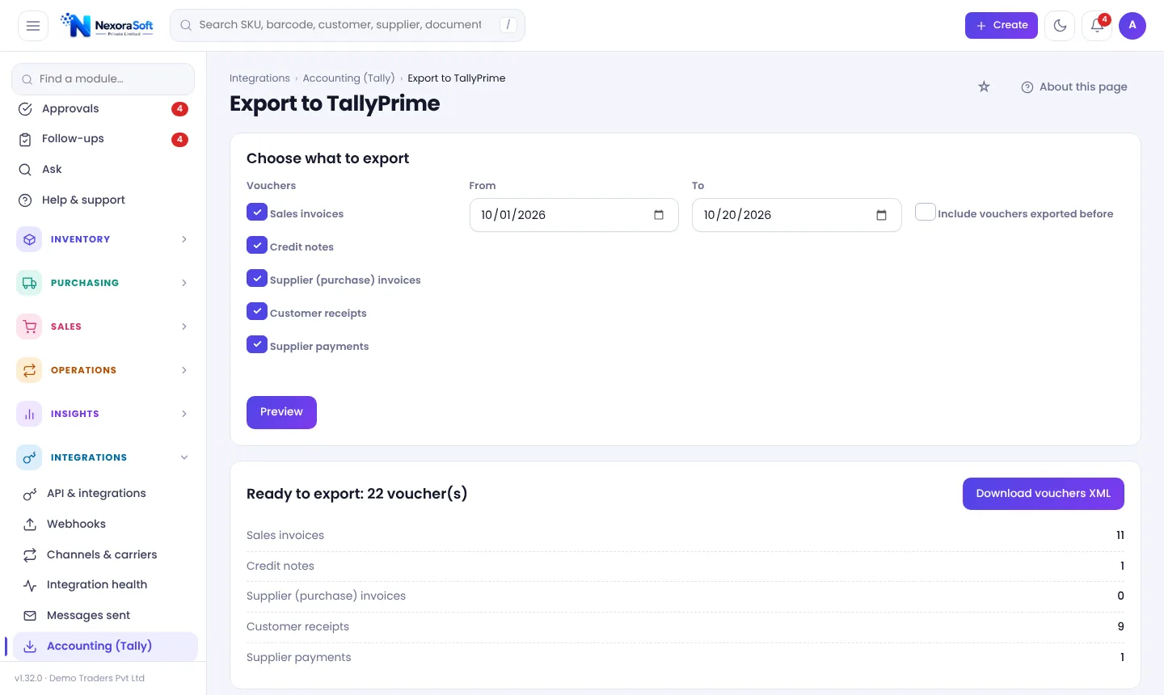Go to Webhooks in sidebar
The width and height of the screenshot is (1164, 695).
(x=105, y=524)
